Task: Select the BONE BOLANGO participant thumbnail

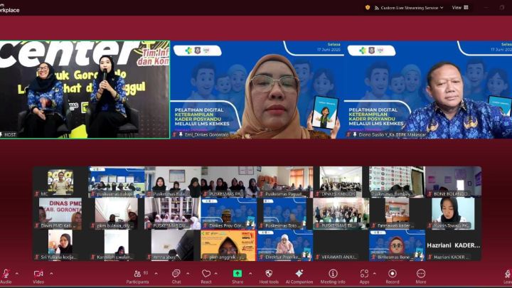Action: pos(453,182)
